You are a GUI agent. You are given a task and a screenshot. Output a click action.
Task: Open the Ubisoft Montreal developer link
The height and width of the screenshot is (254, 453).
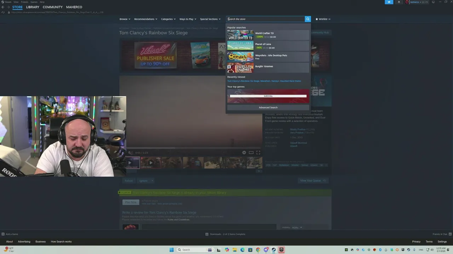pyautogui.click(x=298, y=143)
